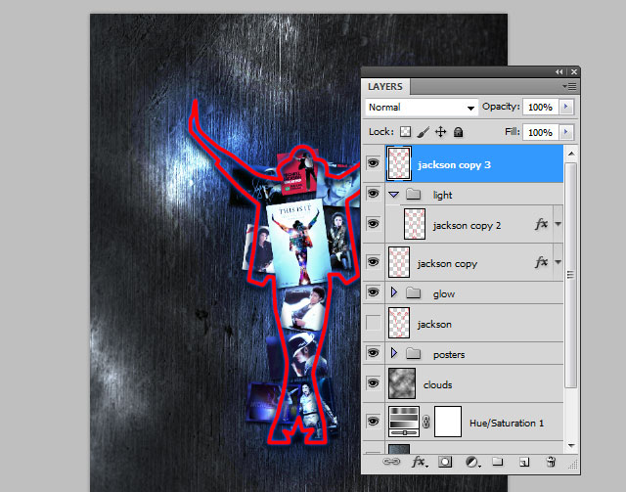Create a new layer with the page icon
Image resolution: width=626 pixels, height=492 pixels.
(x=524, y=462)
